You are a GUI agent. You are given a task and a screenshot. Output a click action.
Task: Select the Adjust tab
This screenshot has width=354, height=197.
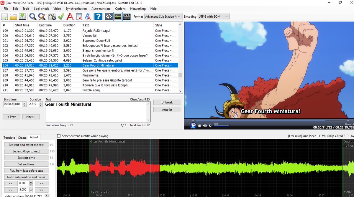tap(34, 137)
